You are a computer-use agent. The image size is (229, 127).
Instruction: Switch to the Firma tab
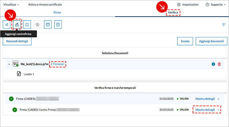57,13
